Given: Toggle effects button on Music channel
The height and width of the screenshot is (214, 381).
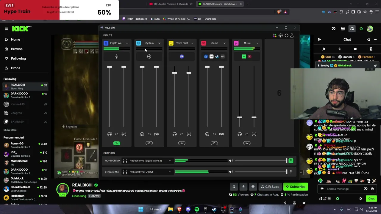Looking at the screenshot, I should 247,143.
